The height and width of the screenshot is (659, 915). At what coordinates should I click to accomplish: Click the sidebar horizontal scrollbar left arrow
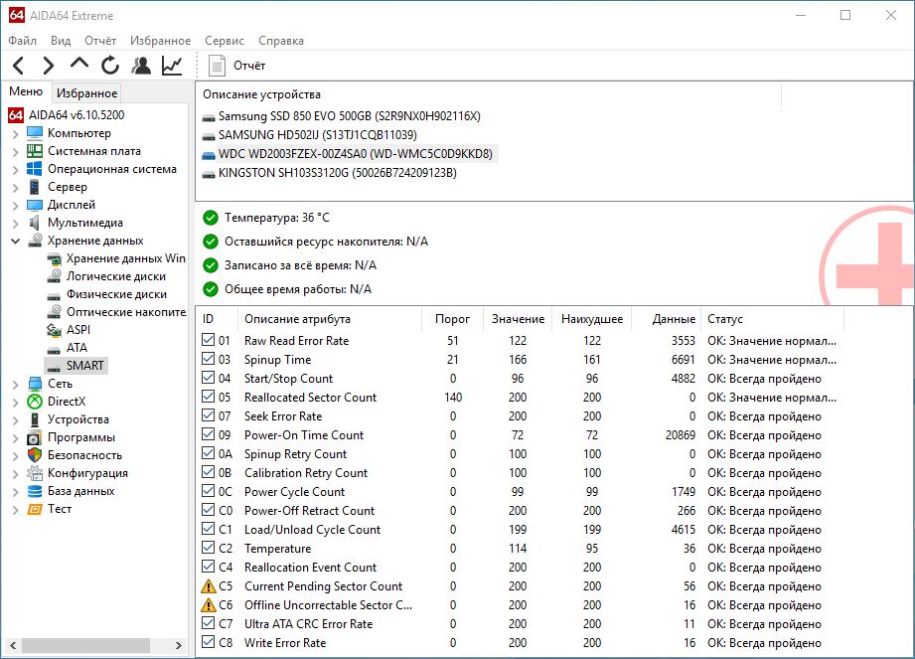point(13,645)
